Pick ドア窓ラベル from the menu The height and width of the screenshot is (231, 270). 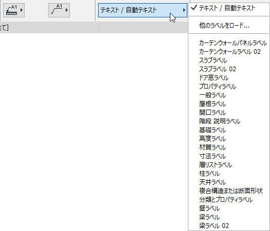click(228, 78)
